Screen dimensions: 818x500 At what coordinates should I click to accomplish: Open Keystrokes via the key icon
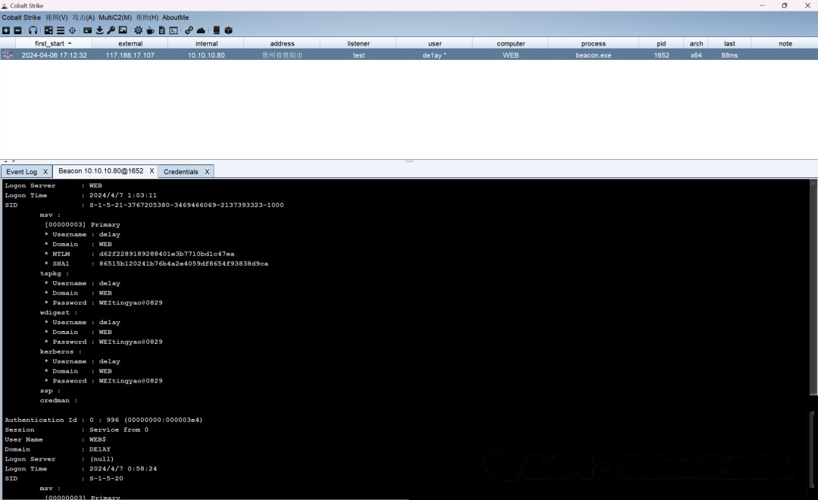tap(111, 30)
